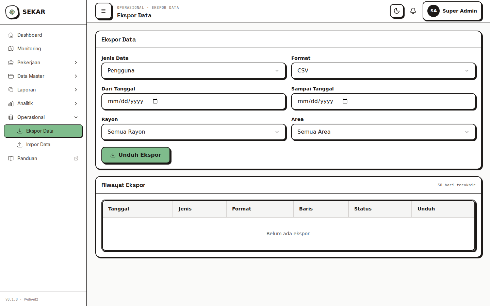Click the Pekerjaan clipboard icon
The height and width of the screenshot is (306, 490).
11,63
